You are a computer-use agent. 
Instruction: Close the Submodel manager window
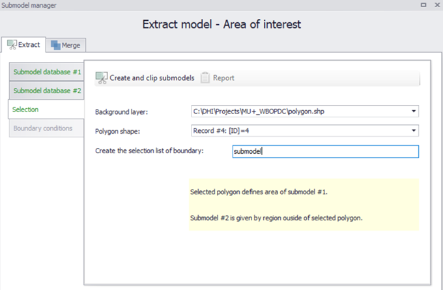click(x=436, y=5)
